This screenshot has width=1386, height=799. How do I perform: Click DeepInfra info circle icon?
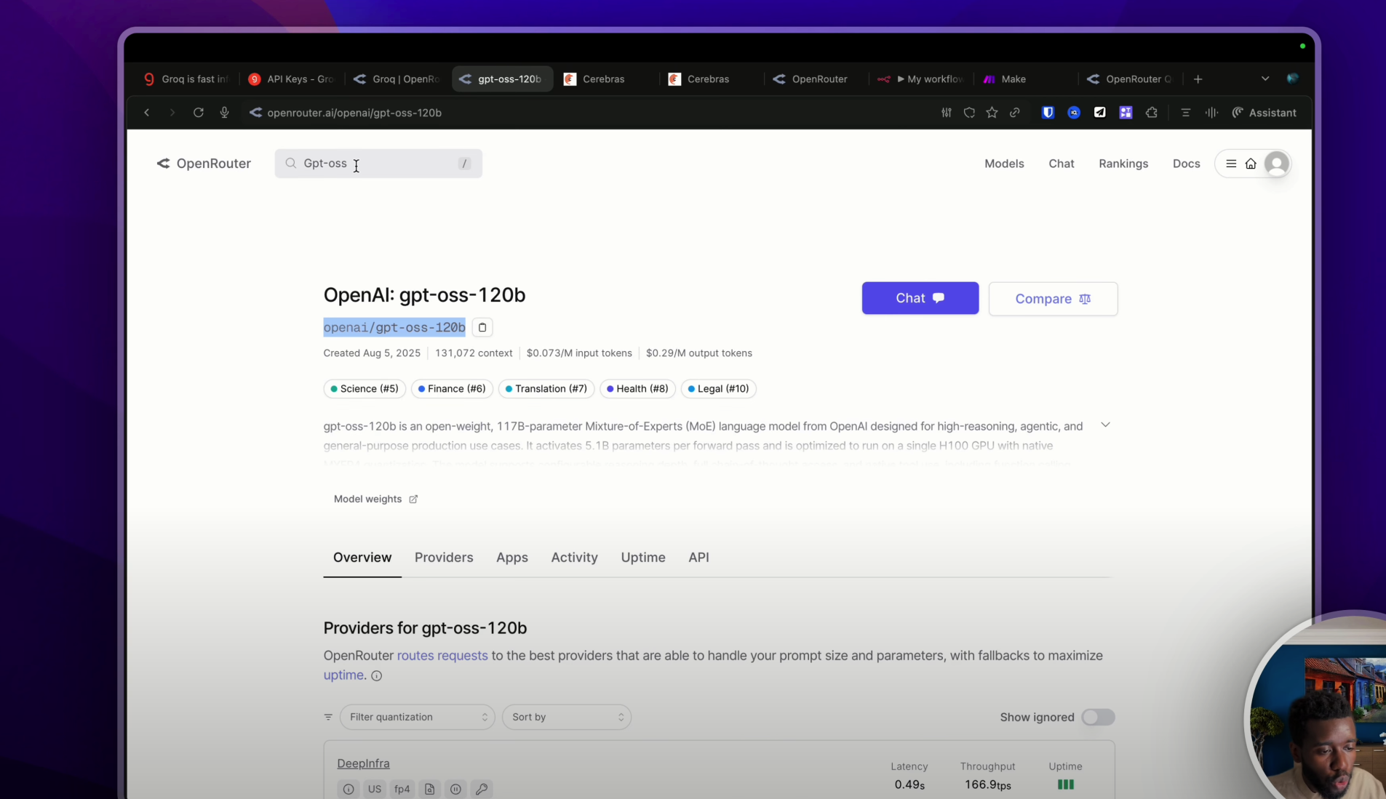pos(349,789)
